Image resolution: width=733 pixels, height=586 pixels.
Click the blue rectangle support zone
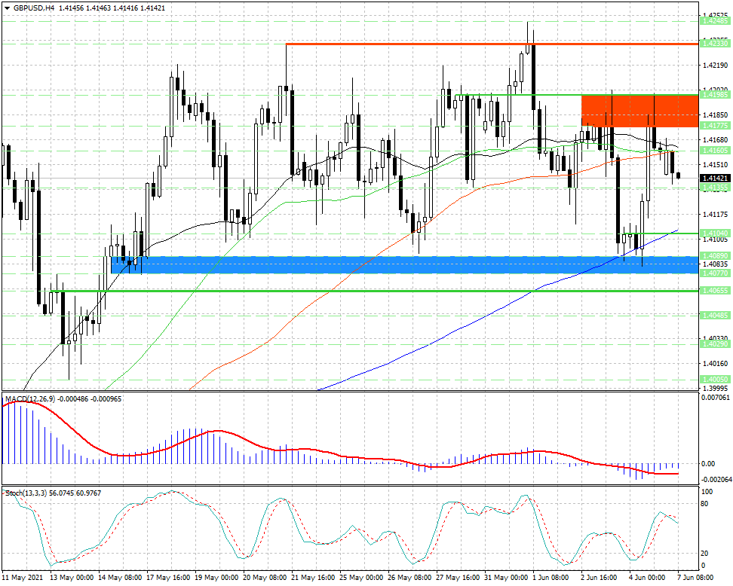[x=405, y=264]
